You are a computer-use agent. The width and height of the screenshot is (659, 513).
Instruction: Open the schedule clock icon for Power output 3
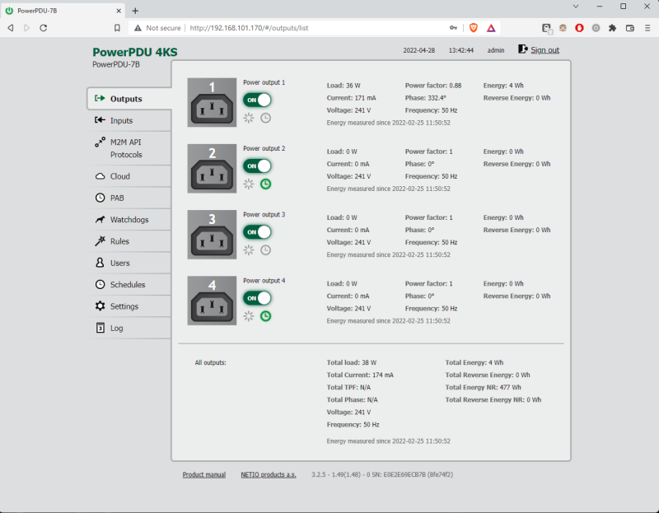coord(264,250)
